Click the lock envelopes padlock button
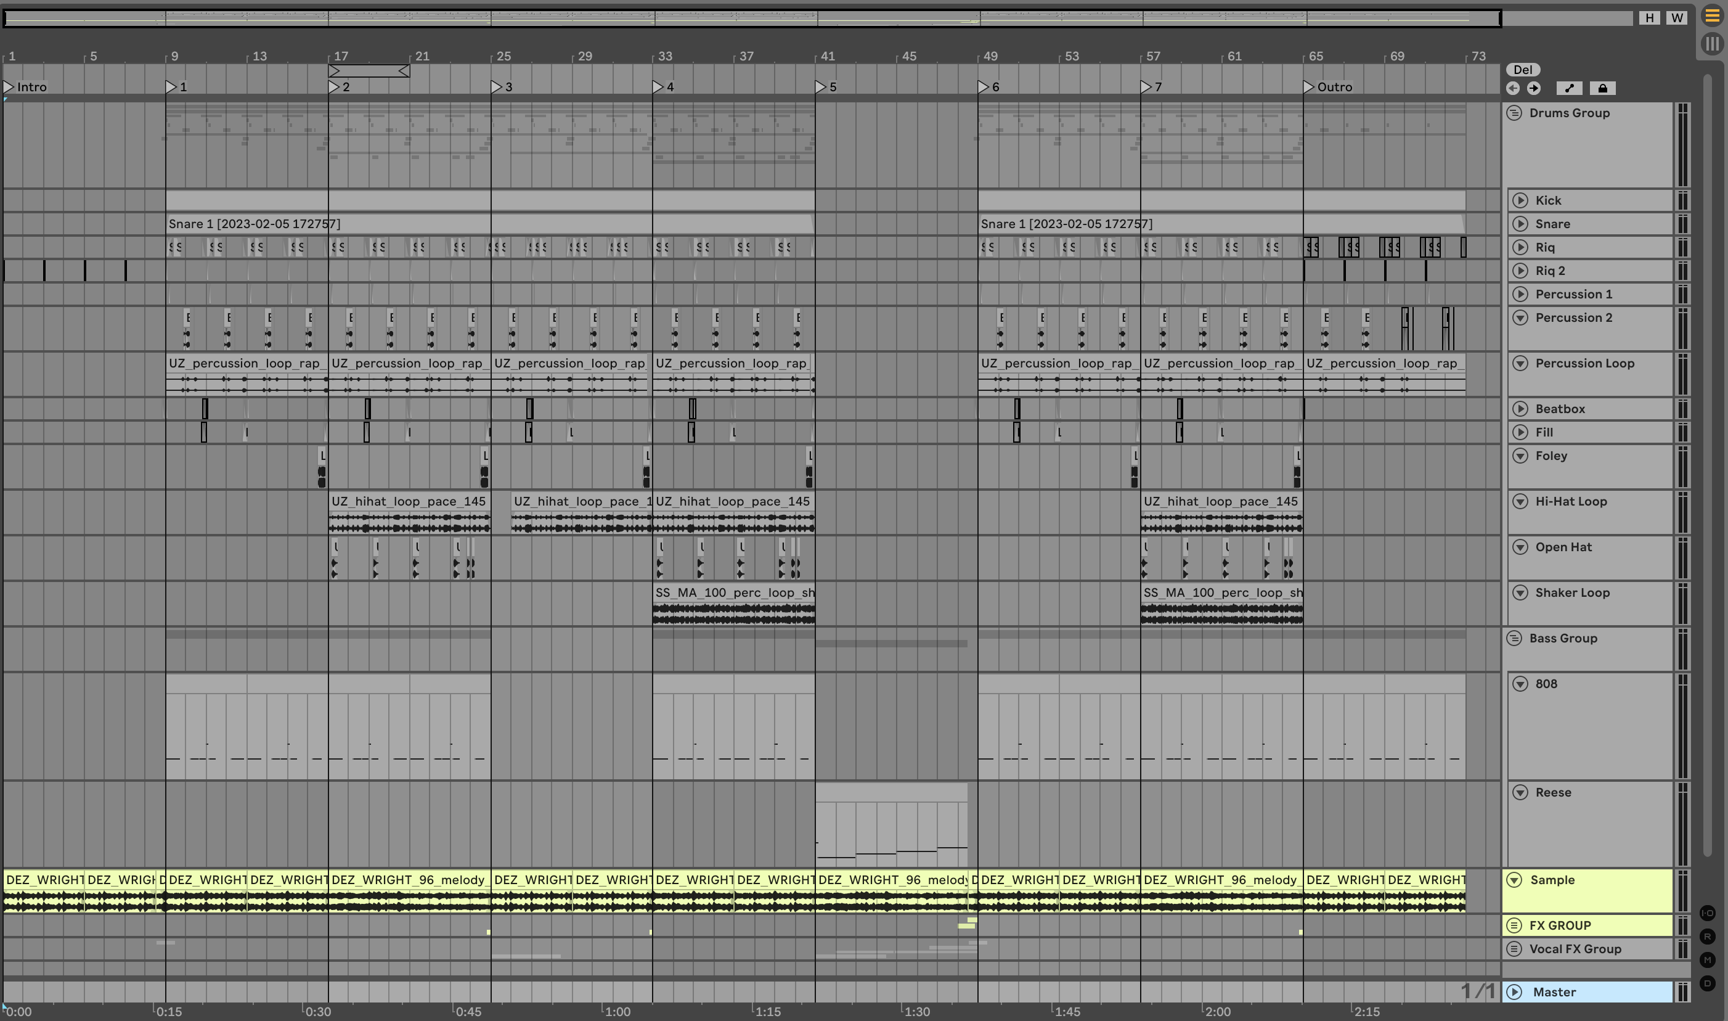The height and width of the screenshot is (1021, 1728). click(x=1603, y=88)
